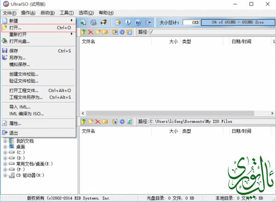
Task: Click the rename icon in ISO pane toolbar
Action: tap(105, 32)
